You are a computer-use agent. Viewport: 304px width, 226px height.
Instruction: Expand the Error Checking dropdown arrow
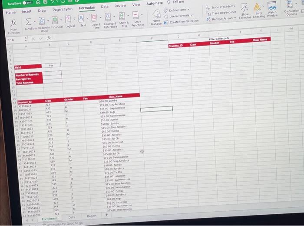[263, 6]
